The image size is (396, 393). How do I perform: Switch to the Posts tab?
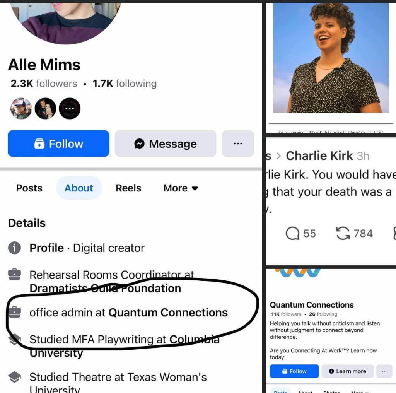(29, 188)
